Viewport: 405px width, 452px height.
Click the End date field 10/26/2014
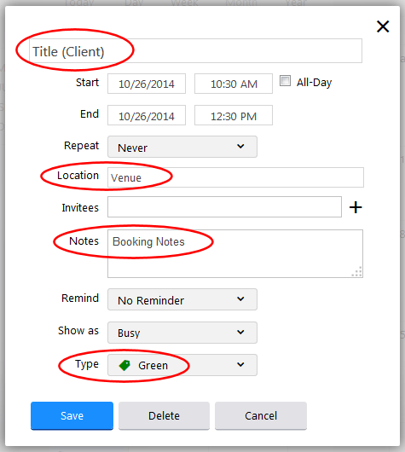coord(147,115)
